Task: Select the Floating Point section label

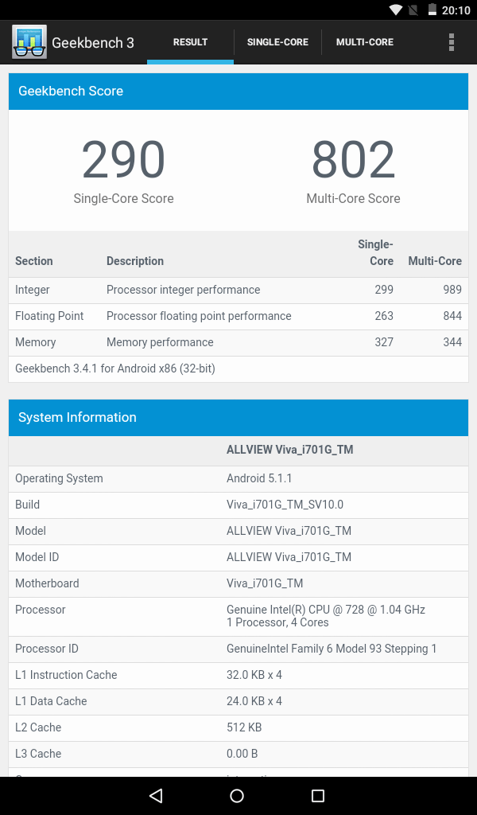Action: click(x=49, y=315)
